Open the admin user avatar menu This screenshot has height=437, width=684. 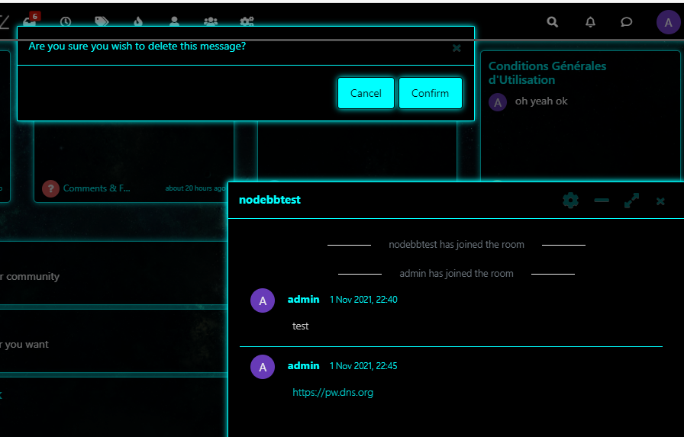pyautogui.click(x=668, y=22)
